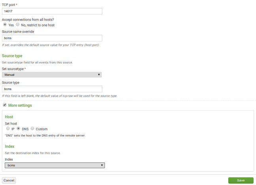The width and height of the screenshot is (256, 185).
Task: Focus the Source name override field
Action: (52, 38)
